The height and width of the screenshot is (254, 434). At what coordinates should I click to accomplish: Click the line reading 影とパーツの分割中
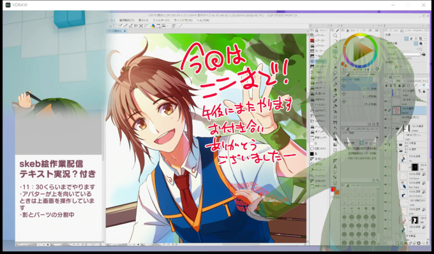click(47, 215)
